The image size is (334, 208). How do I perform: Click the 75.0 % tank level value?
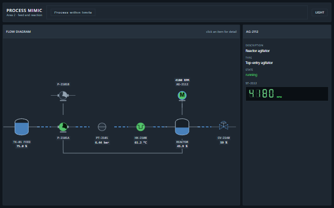point(22,146)
